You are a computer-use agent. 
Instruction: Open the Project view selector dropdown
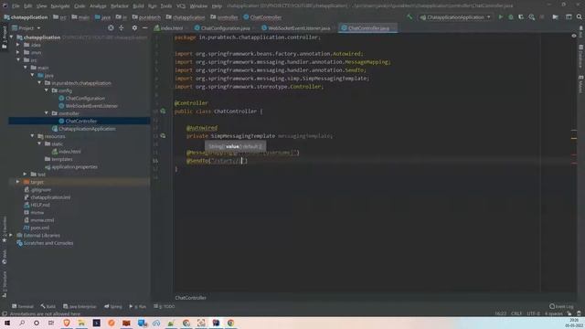tap(27, 28)
